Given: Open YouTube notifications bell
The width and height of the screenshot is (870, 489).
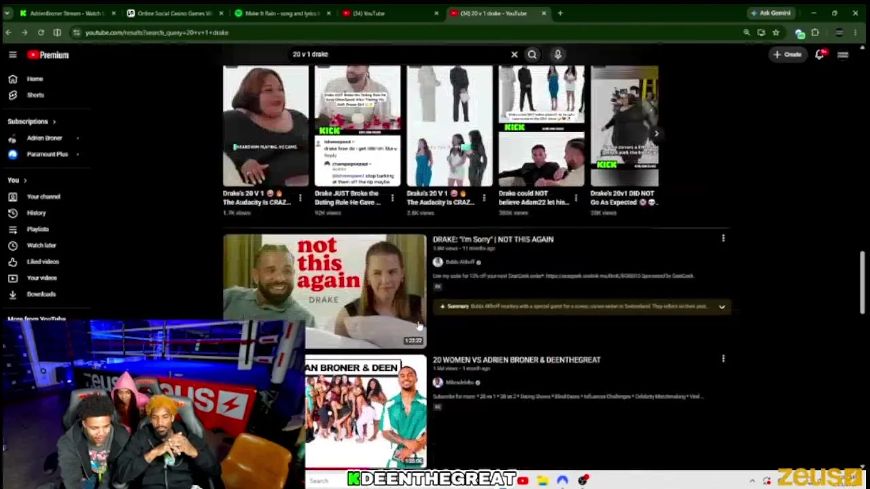Looking at the screenshot, I should 820,54.
